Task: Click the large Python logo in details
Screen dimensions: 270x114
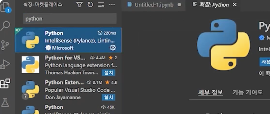Action: pyautogui.click(x=224, y=45)
